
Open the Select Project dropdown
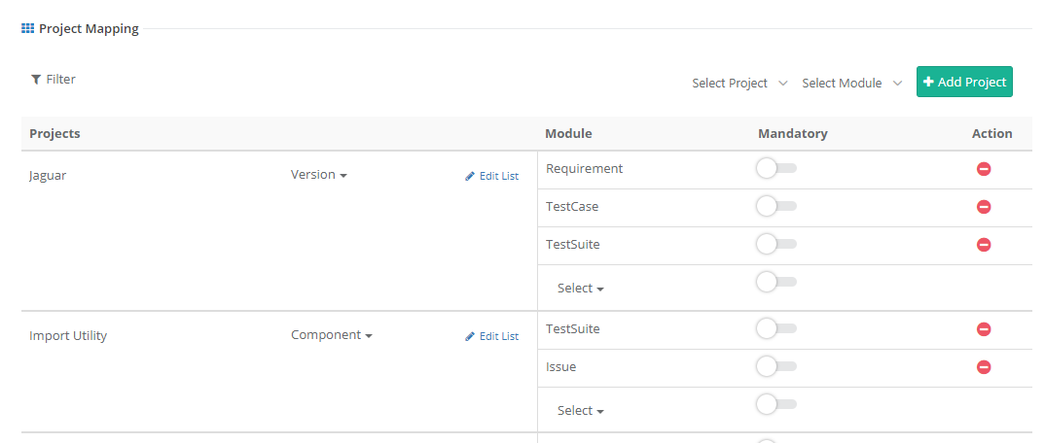click(739, 84)
